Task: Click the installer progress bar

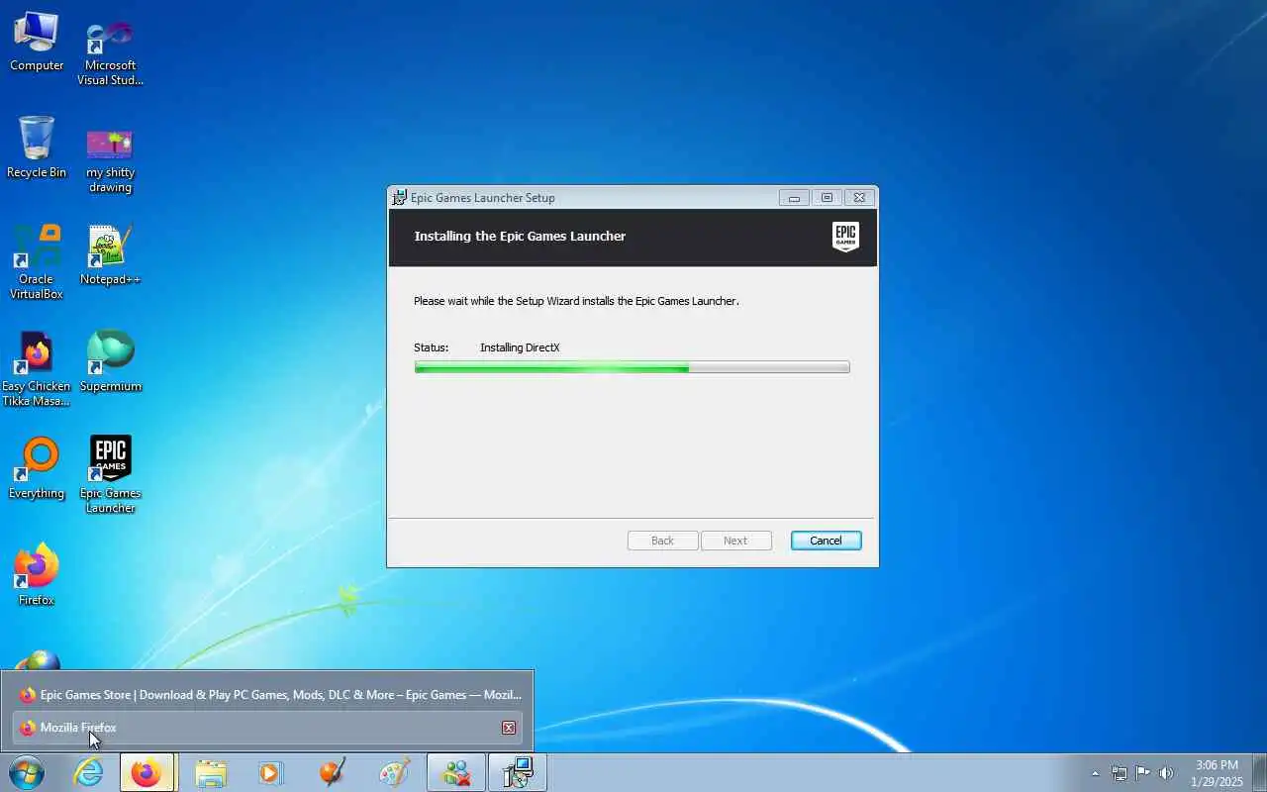Action: [632, 367]
